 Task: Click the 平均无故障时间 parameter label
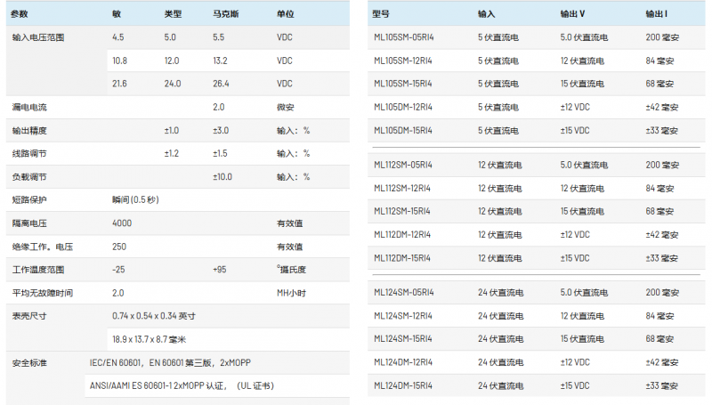coord(43,292)
